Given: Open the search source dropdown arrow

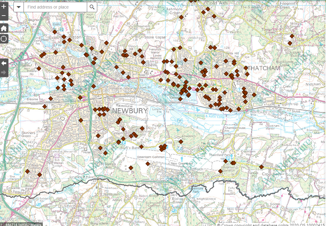Looking at the screenshot, I should 19,7.
